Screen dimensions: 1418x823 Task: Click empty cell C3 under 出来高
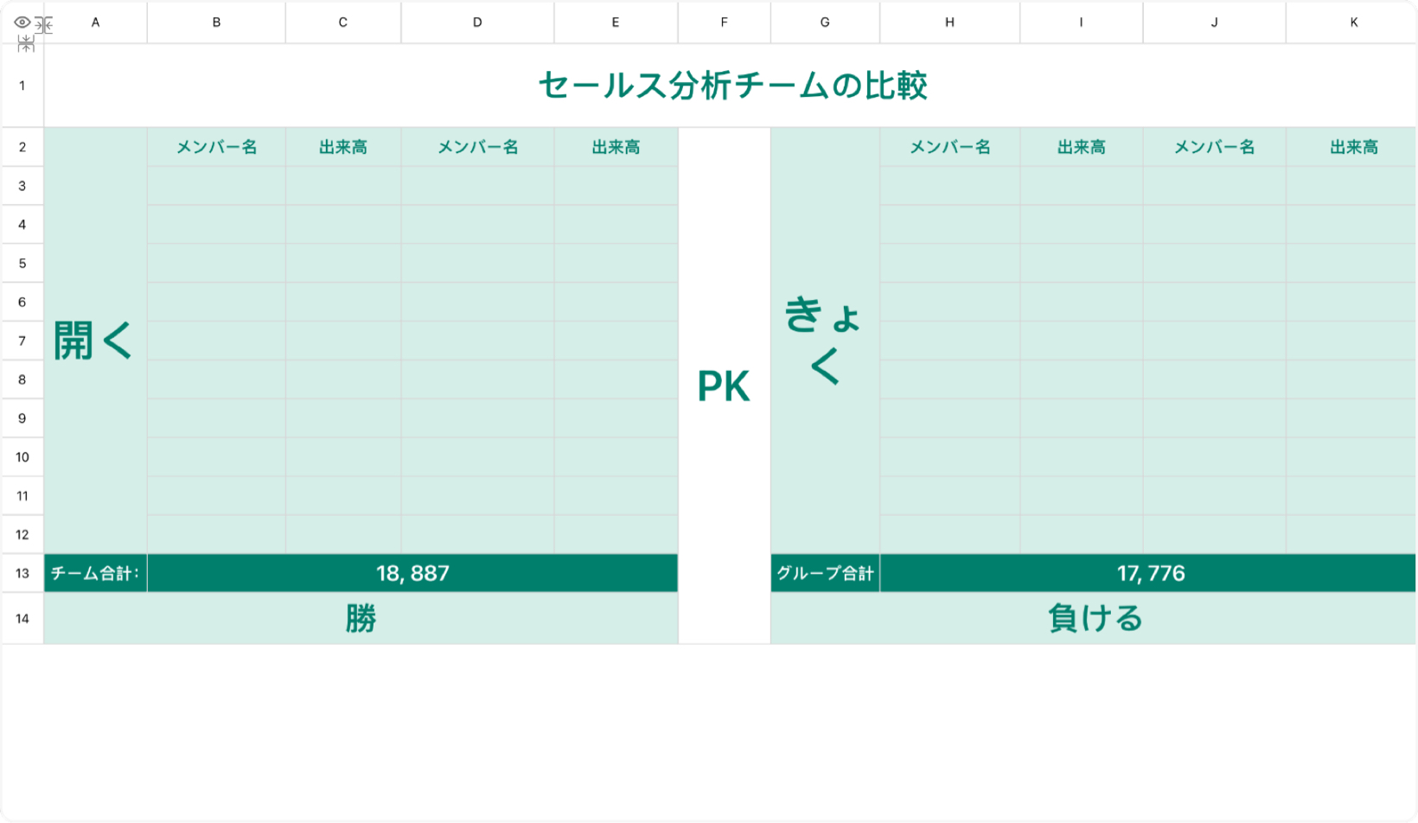(x=343, y=186)
